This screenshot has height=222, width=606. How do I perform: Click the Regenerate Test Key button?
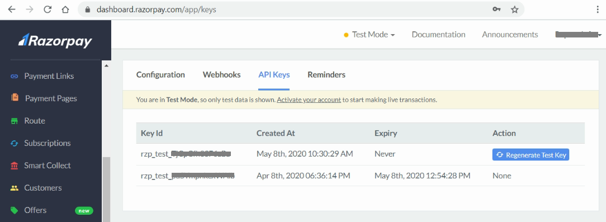pyautogui.click(x=531, y=155)
